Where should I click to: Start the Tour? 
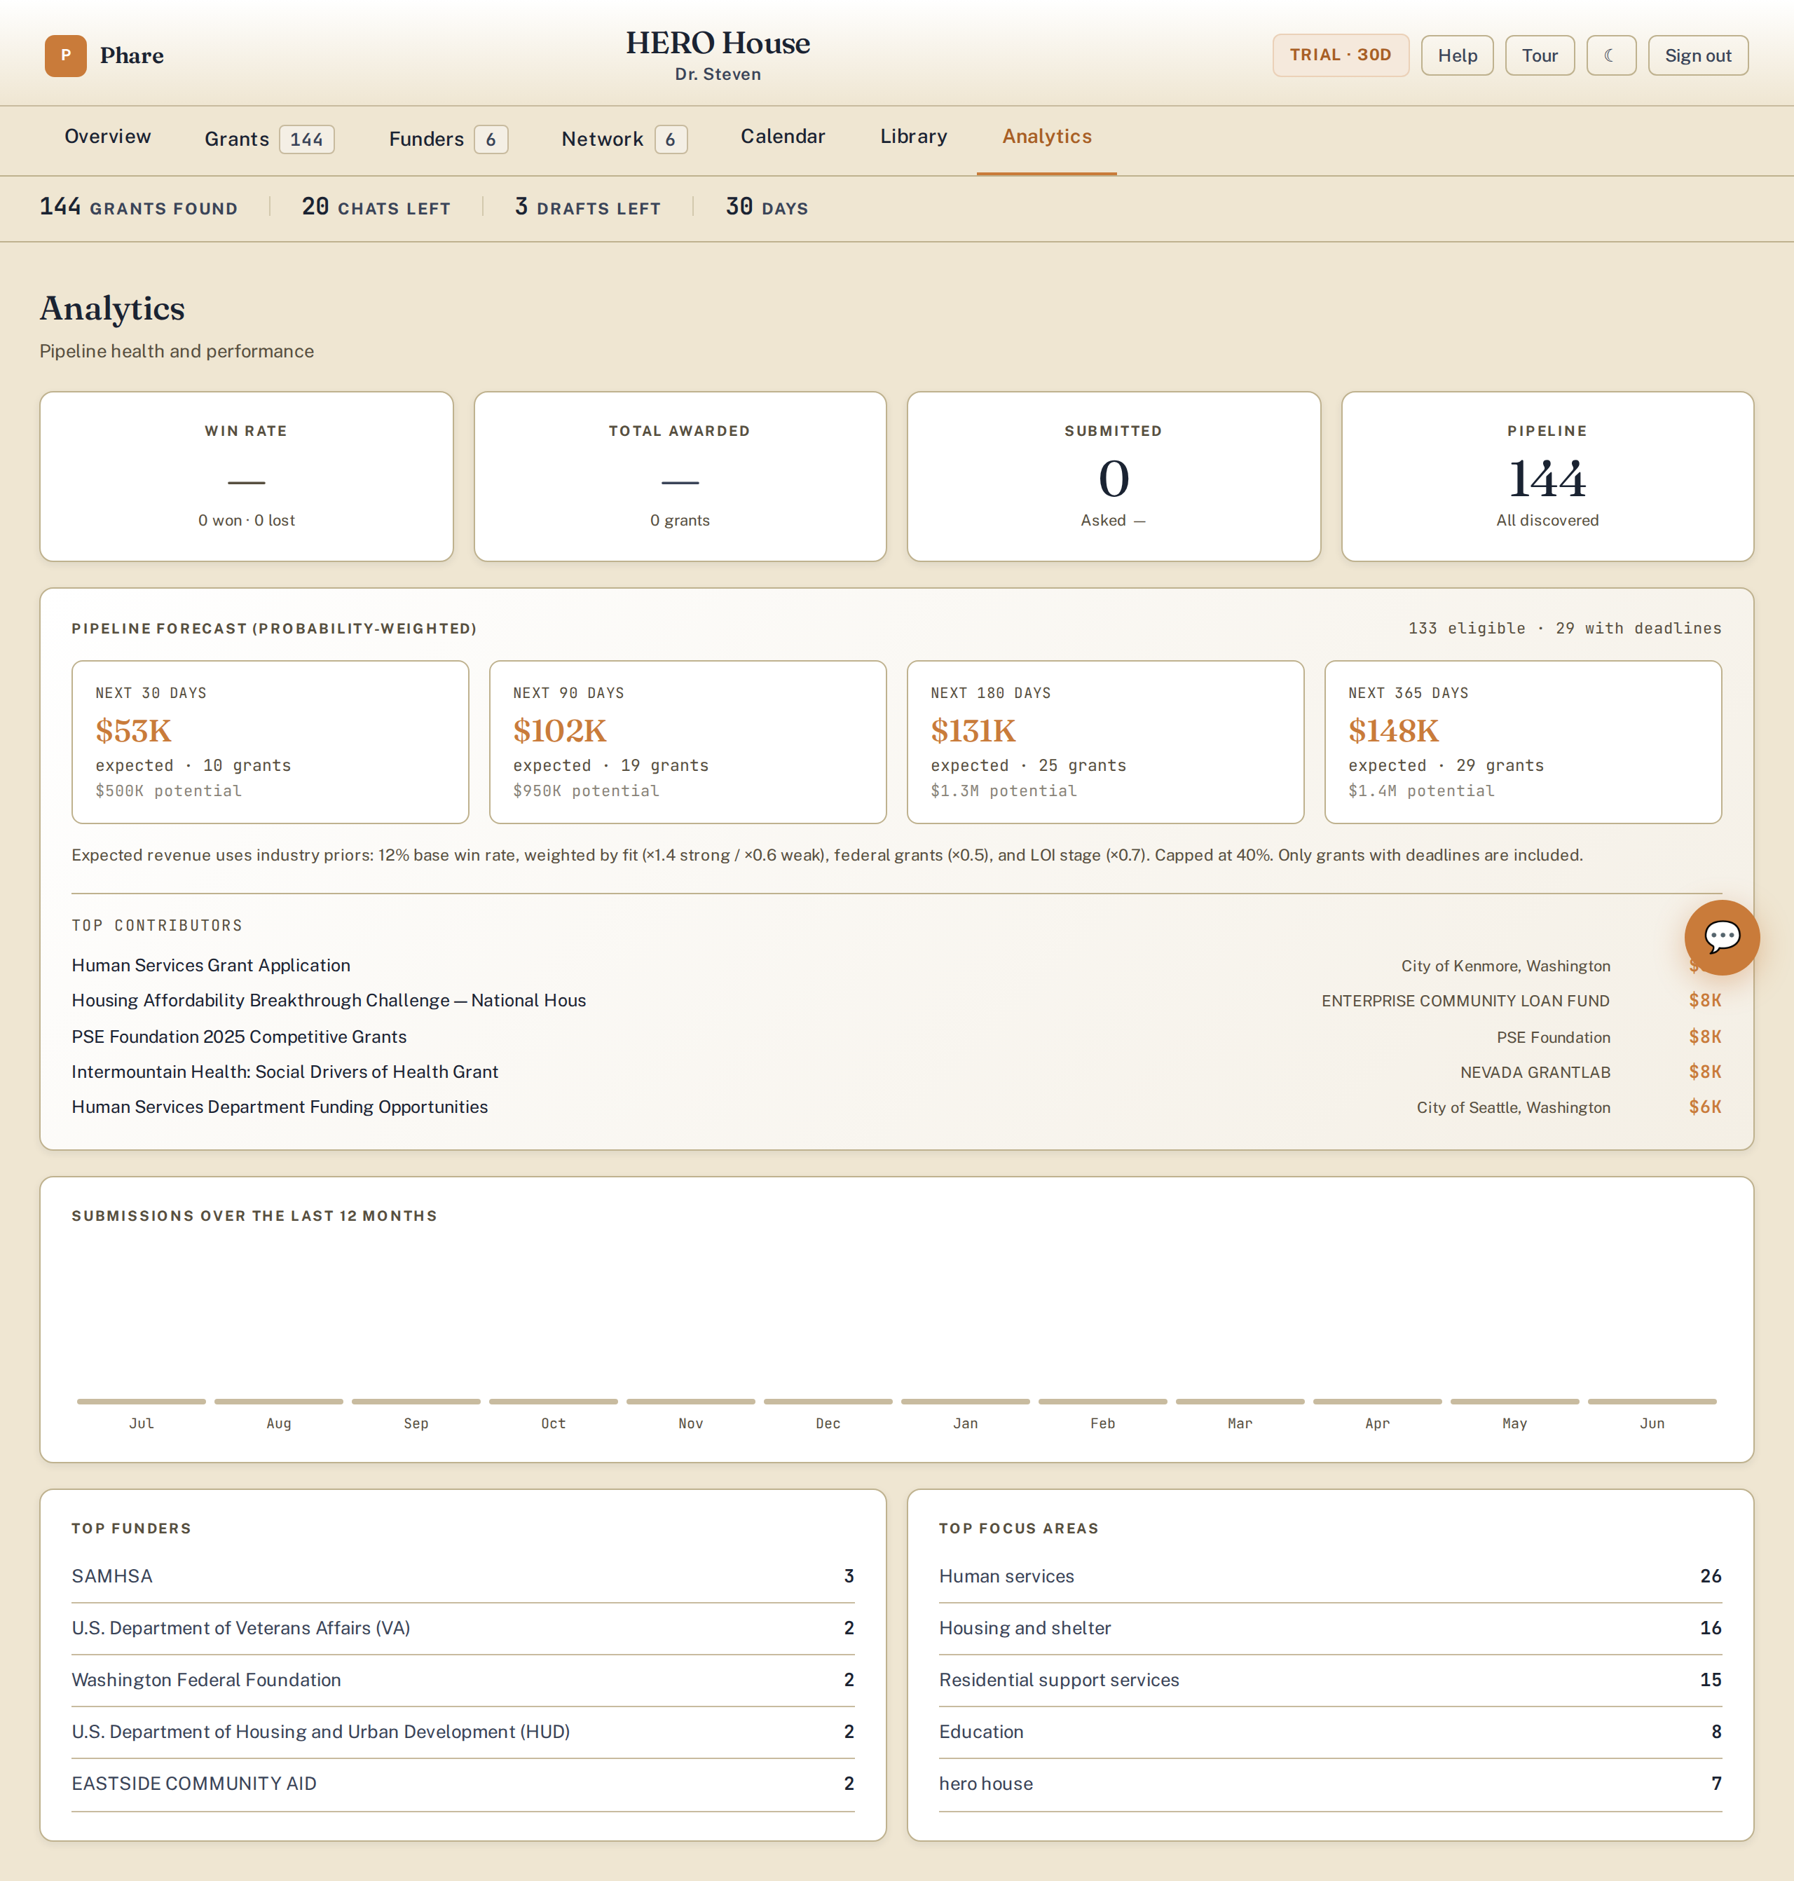tap(1539, 55)
